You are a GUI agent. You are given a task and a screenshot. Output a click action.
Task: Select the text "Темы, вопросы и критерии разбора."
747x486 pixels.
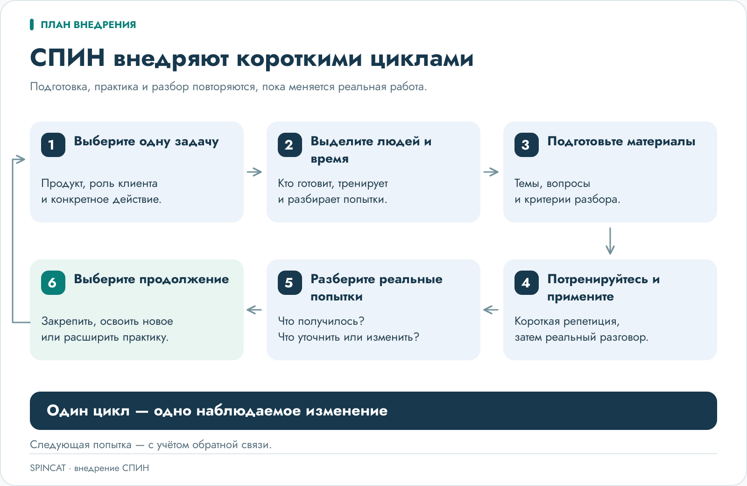[567, 192]
